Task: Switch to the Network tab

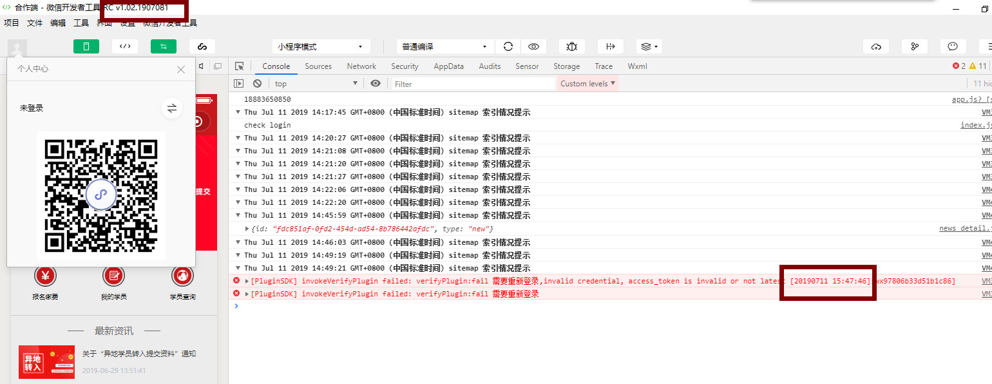Action: 361,66
